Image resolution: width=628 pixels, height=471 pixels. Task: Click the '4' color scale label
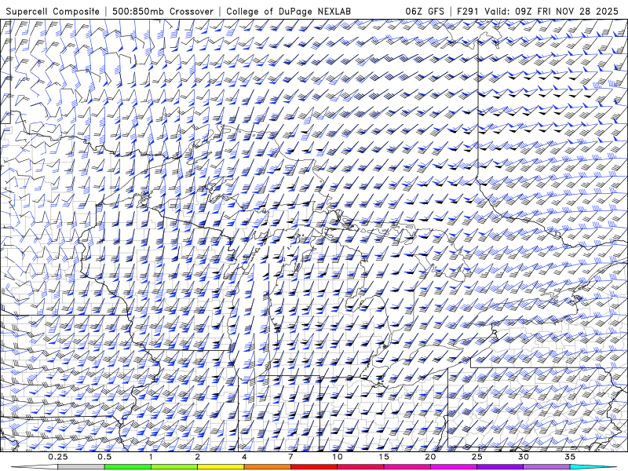[x=244, y=457]
